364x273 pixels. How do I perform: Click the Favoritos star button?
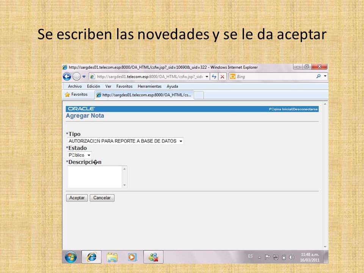tap(76, 94)
